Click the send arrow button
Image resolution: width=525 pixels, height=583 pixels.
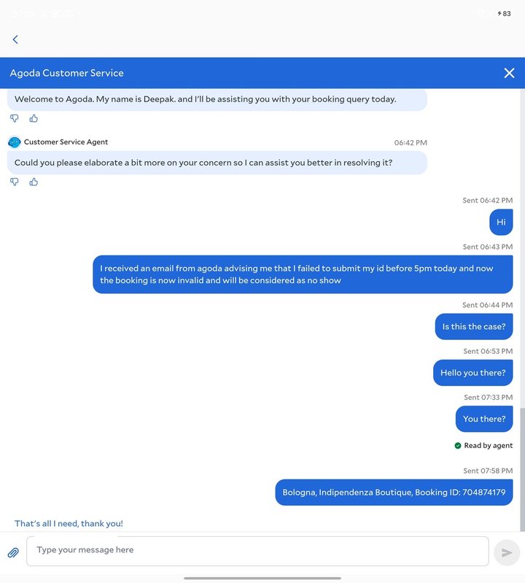click(x=507, y=552)
